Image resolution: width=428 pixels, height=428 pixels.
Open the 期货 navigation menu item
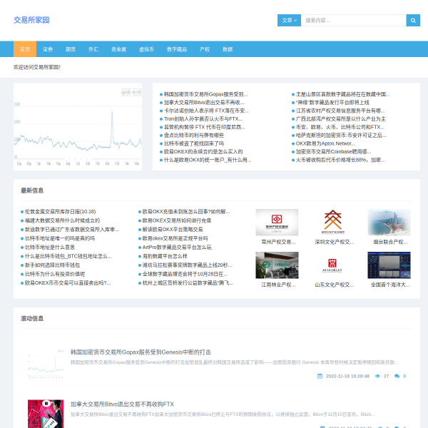[71, 49]
